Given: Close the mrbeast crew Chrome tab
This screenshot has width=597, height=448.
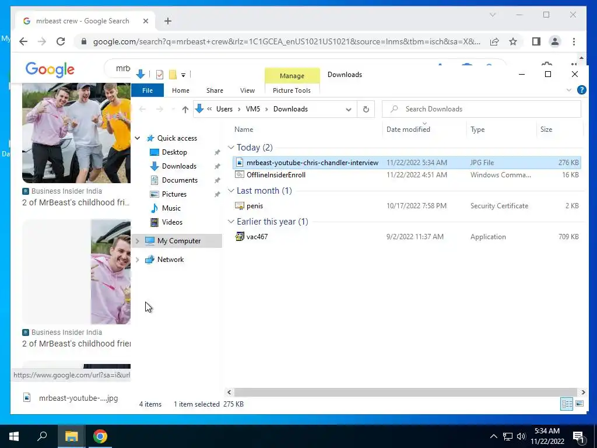Looking at the screenshot, I should 145,22.
